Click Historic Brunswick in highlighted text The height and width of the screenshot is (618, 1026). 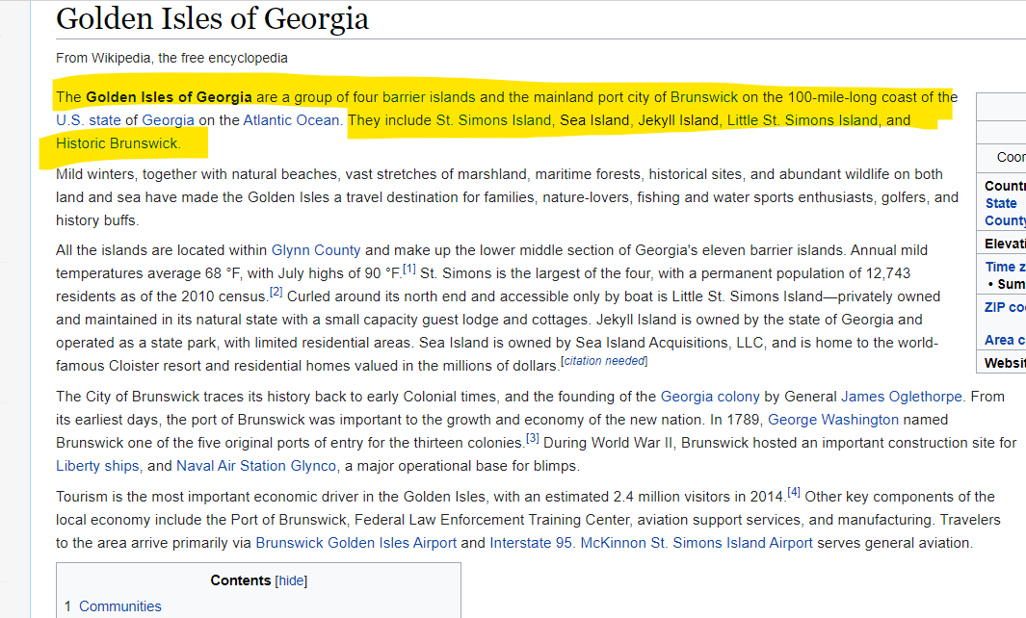pos(118,143)
